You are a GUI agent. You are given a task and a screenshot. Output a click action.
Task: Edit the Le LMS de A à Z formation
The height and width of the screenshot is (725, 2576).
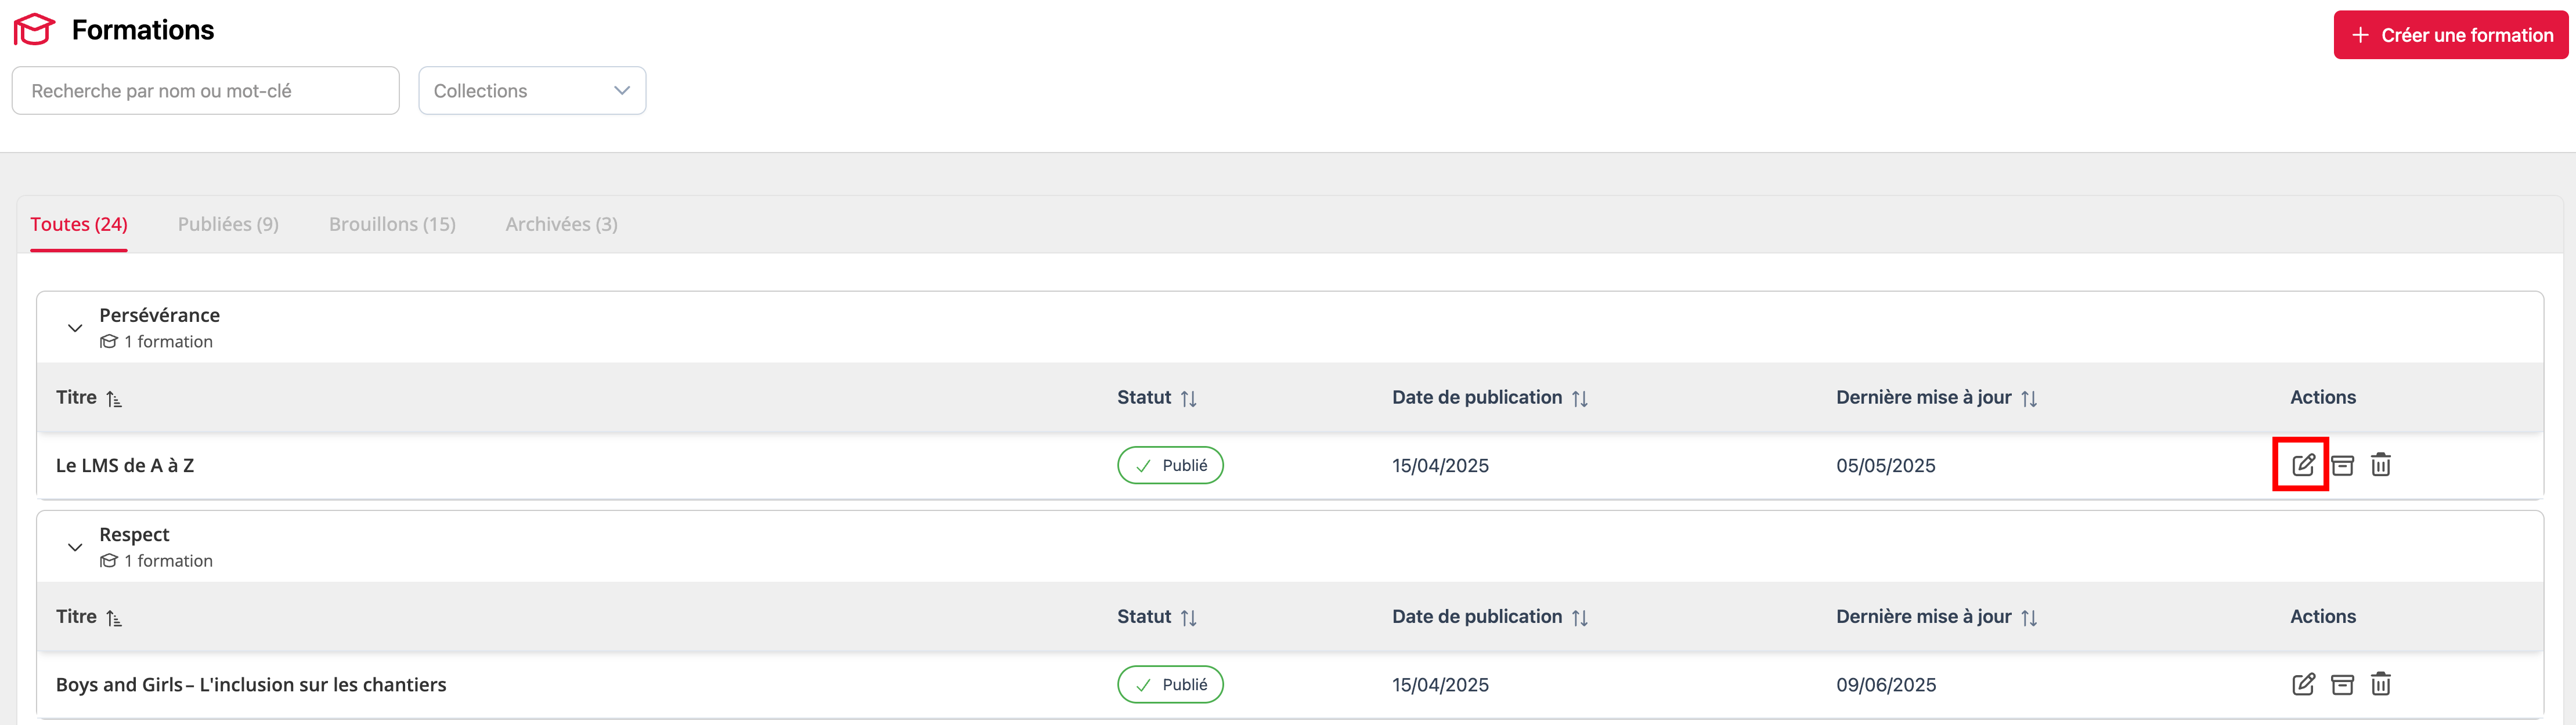point(2303,465)
